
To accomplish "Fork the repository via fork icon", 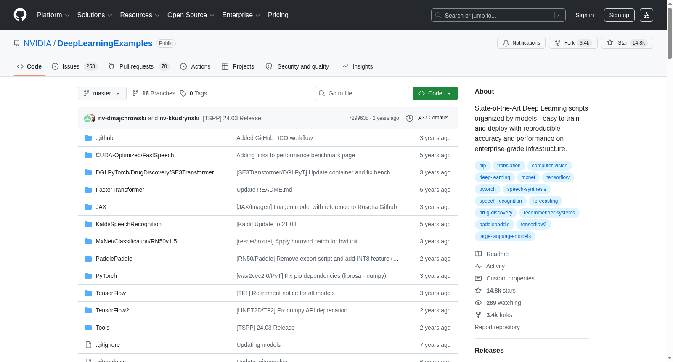I will point(558,43).
